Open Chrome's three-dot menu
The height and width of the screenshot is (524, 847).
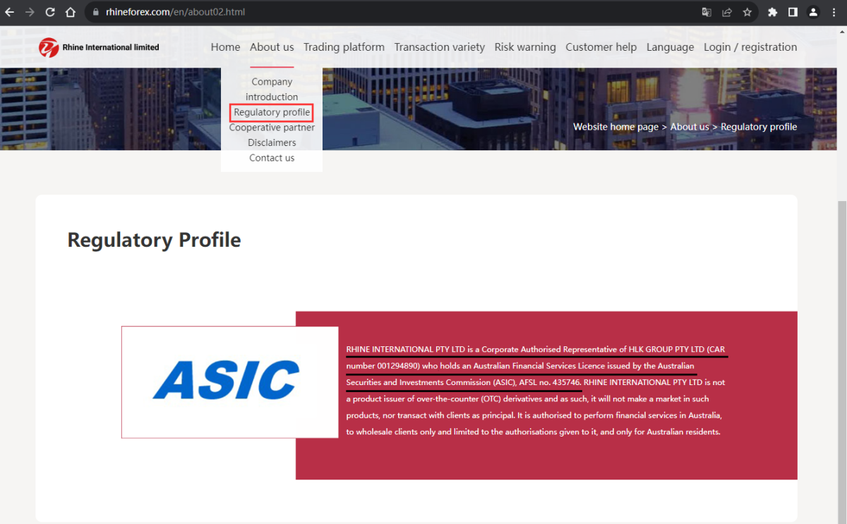tap(834, 12)
